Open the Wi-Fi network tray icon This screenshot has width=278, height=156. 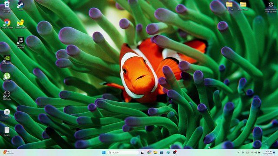point(252,153)
